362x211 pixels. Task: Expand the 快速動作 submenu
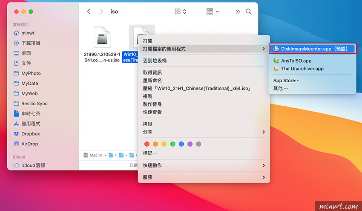[x=204, y=165]
